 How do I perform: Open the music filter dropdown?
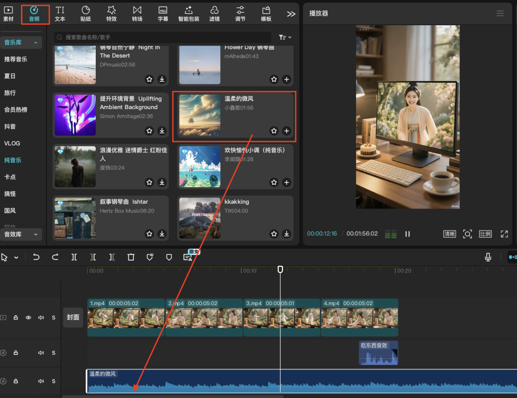click(285, 37)
